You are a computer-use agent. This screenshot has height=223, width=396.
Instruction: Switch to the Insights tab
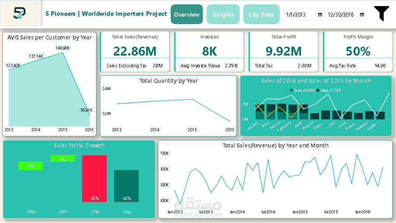(223, 14)
